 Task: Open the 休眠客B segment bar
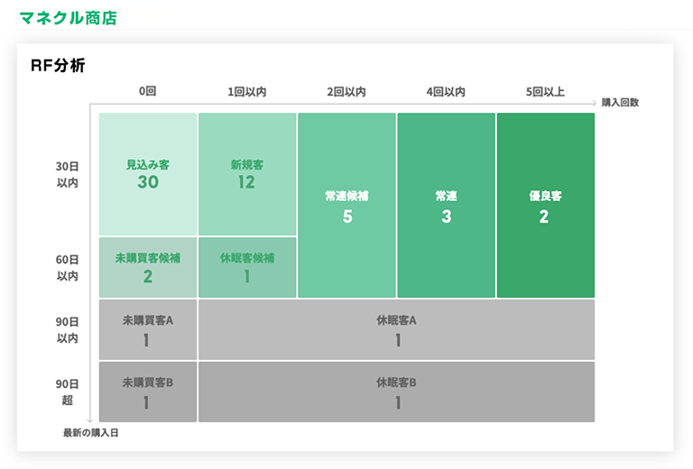click(396, 391)
